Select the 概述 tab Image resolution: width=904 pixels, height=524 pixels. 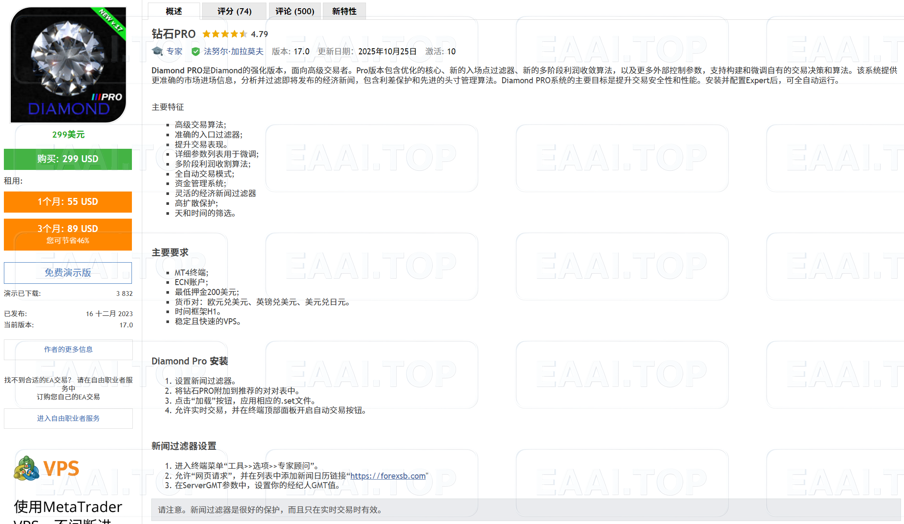(173, 11)
